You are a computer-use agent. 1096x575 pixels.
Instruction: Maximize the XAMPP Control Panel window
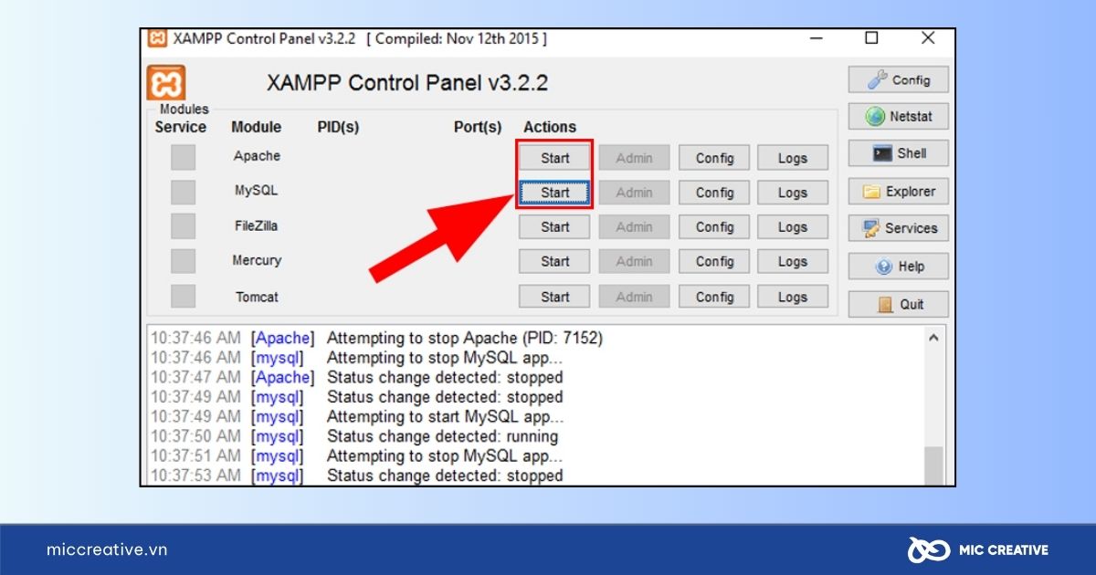pos(871,38)
